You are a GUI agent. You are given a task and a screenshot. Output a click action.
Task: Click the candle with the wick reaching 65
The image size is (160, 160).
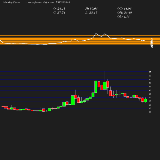[x=105, y=86]
